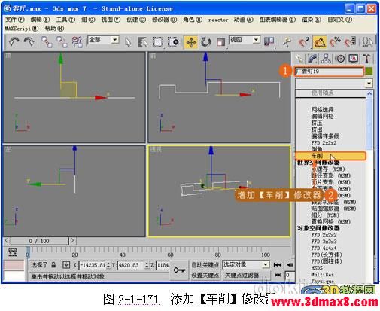Click the time slider 0 / 100
This screenshot has height=311, width=380.
39,241
